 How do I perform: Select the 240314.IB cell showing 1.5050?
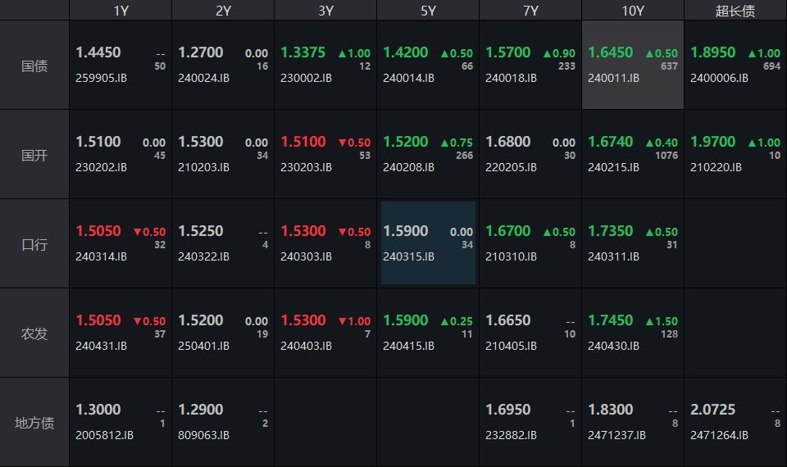(x=121, y=243)
